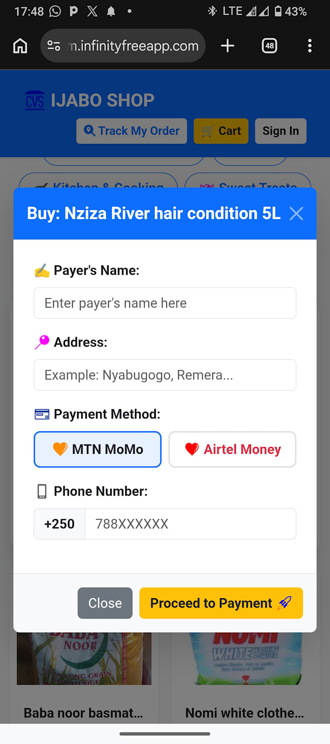Click Sign In button
Viewport: 330px width, 744px height.
(x=280, y=131)
